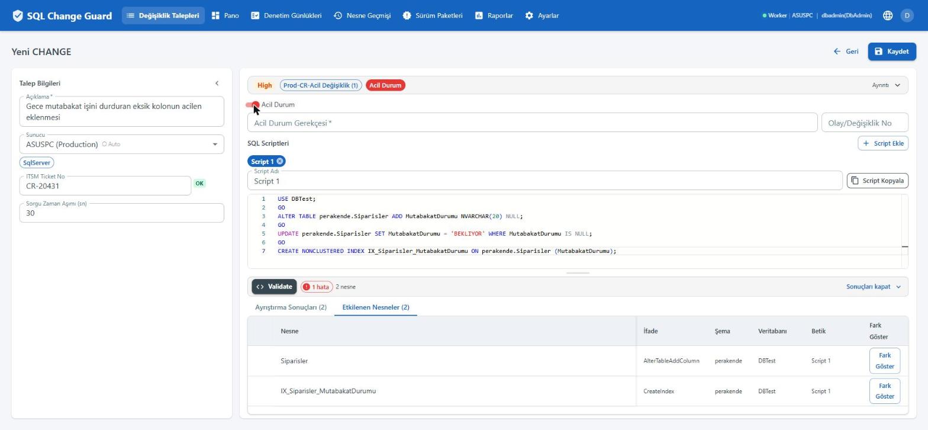
Task: Edit the Script Adı field
Action: click(544, 181)
